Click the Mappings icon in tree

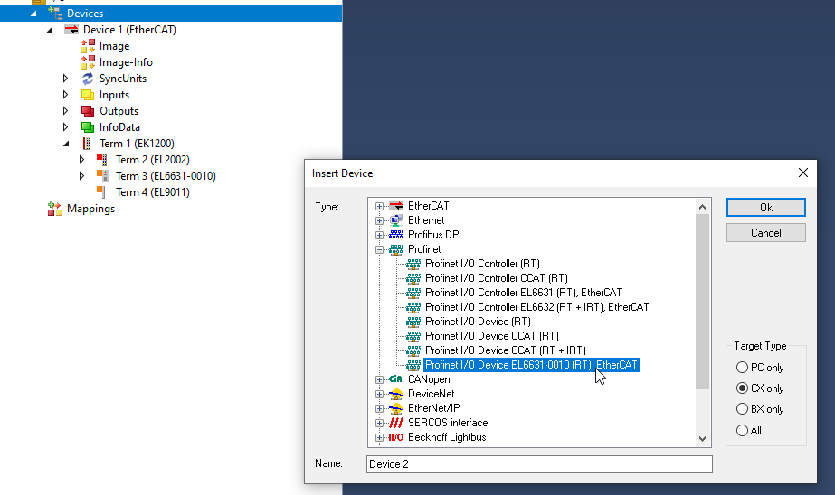[x=55, y=209]
